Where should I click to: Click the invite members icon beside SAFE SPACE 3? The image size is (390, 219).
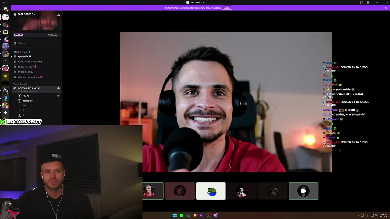58,14
